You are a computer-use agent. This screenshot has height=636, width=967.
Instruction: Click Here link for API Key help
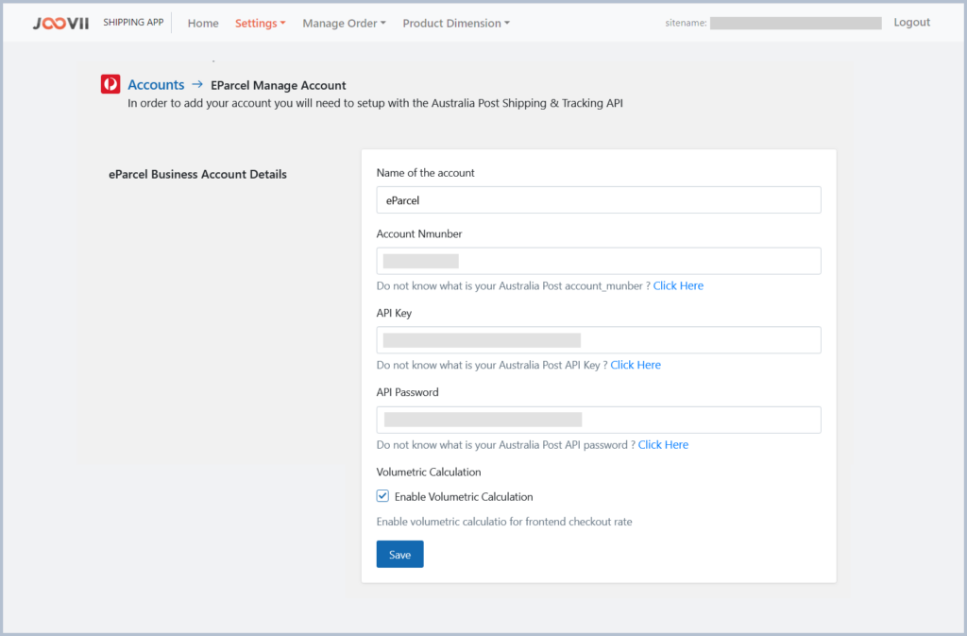[636, 365]
